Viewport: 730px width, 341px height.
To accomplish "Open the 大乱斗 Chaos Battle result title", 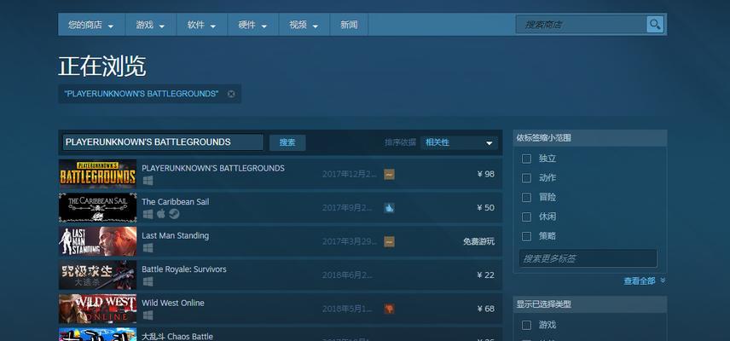I will click(177, 337).
